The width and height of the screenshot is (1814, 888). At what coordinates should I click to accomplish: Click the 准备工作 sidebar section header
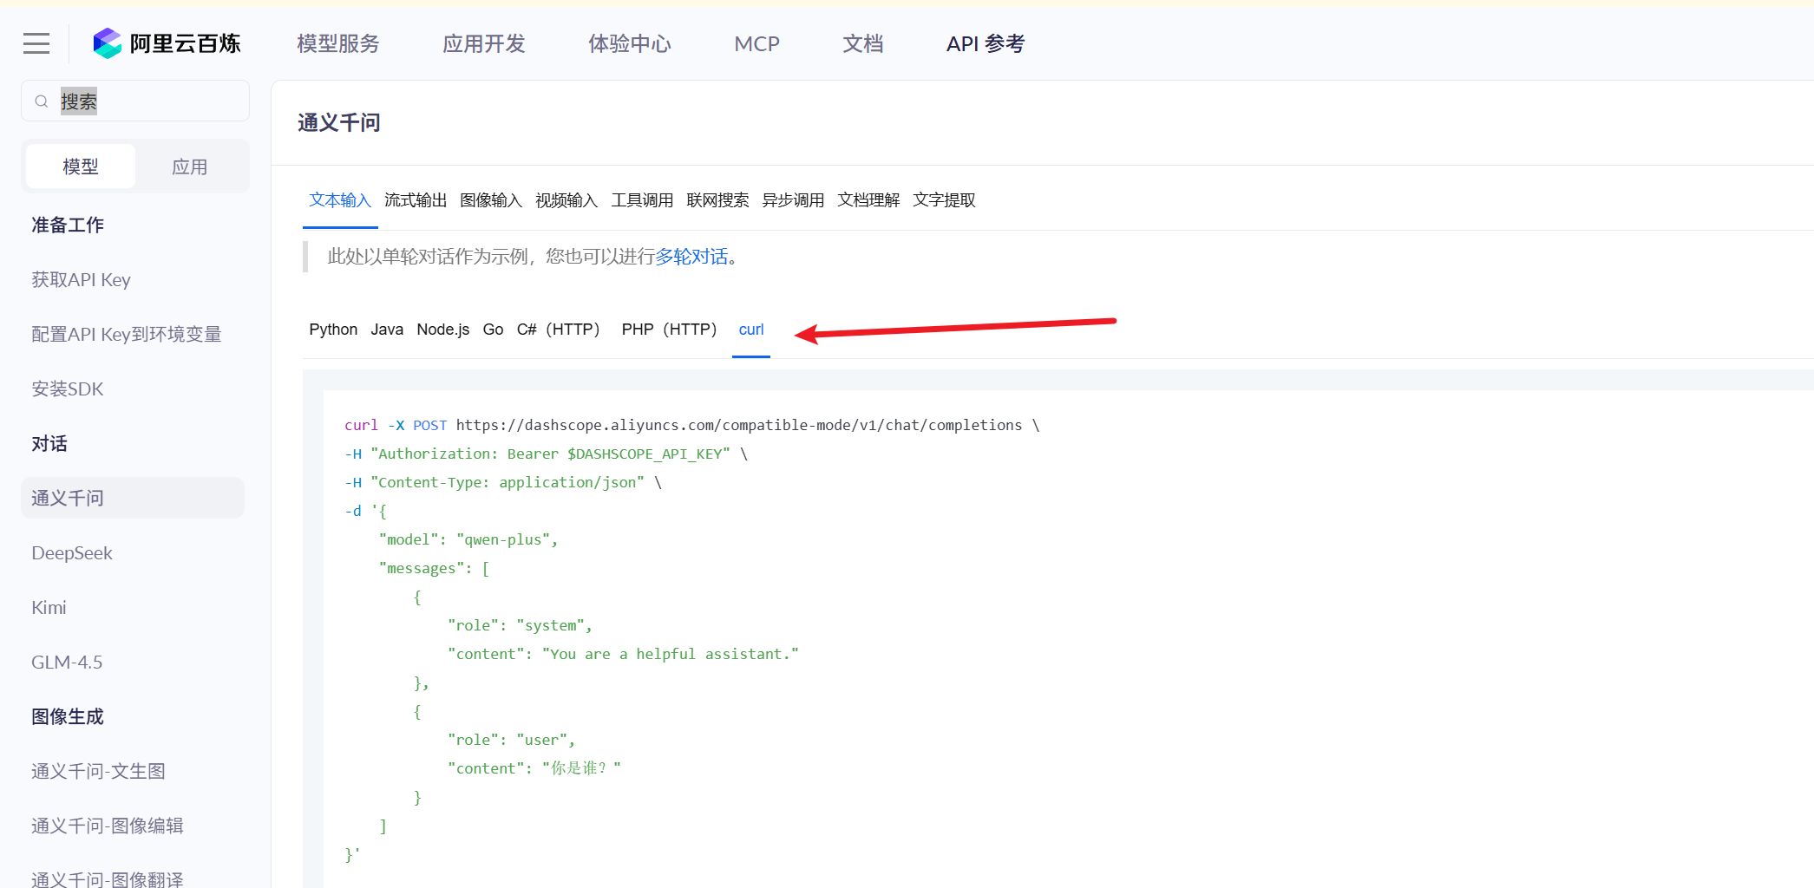tap(68, 225)
